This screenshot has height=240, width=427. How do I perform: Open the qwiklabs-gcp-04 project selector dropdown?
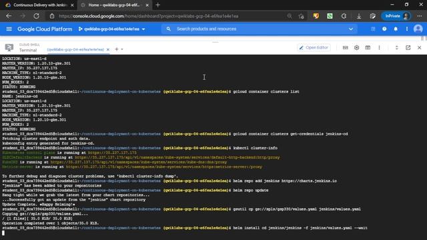click(x=112, y=29)
